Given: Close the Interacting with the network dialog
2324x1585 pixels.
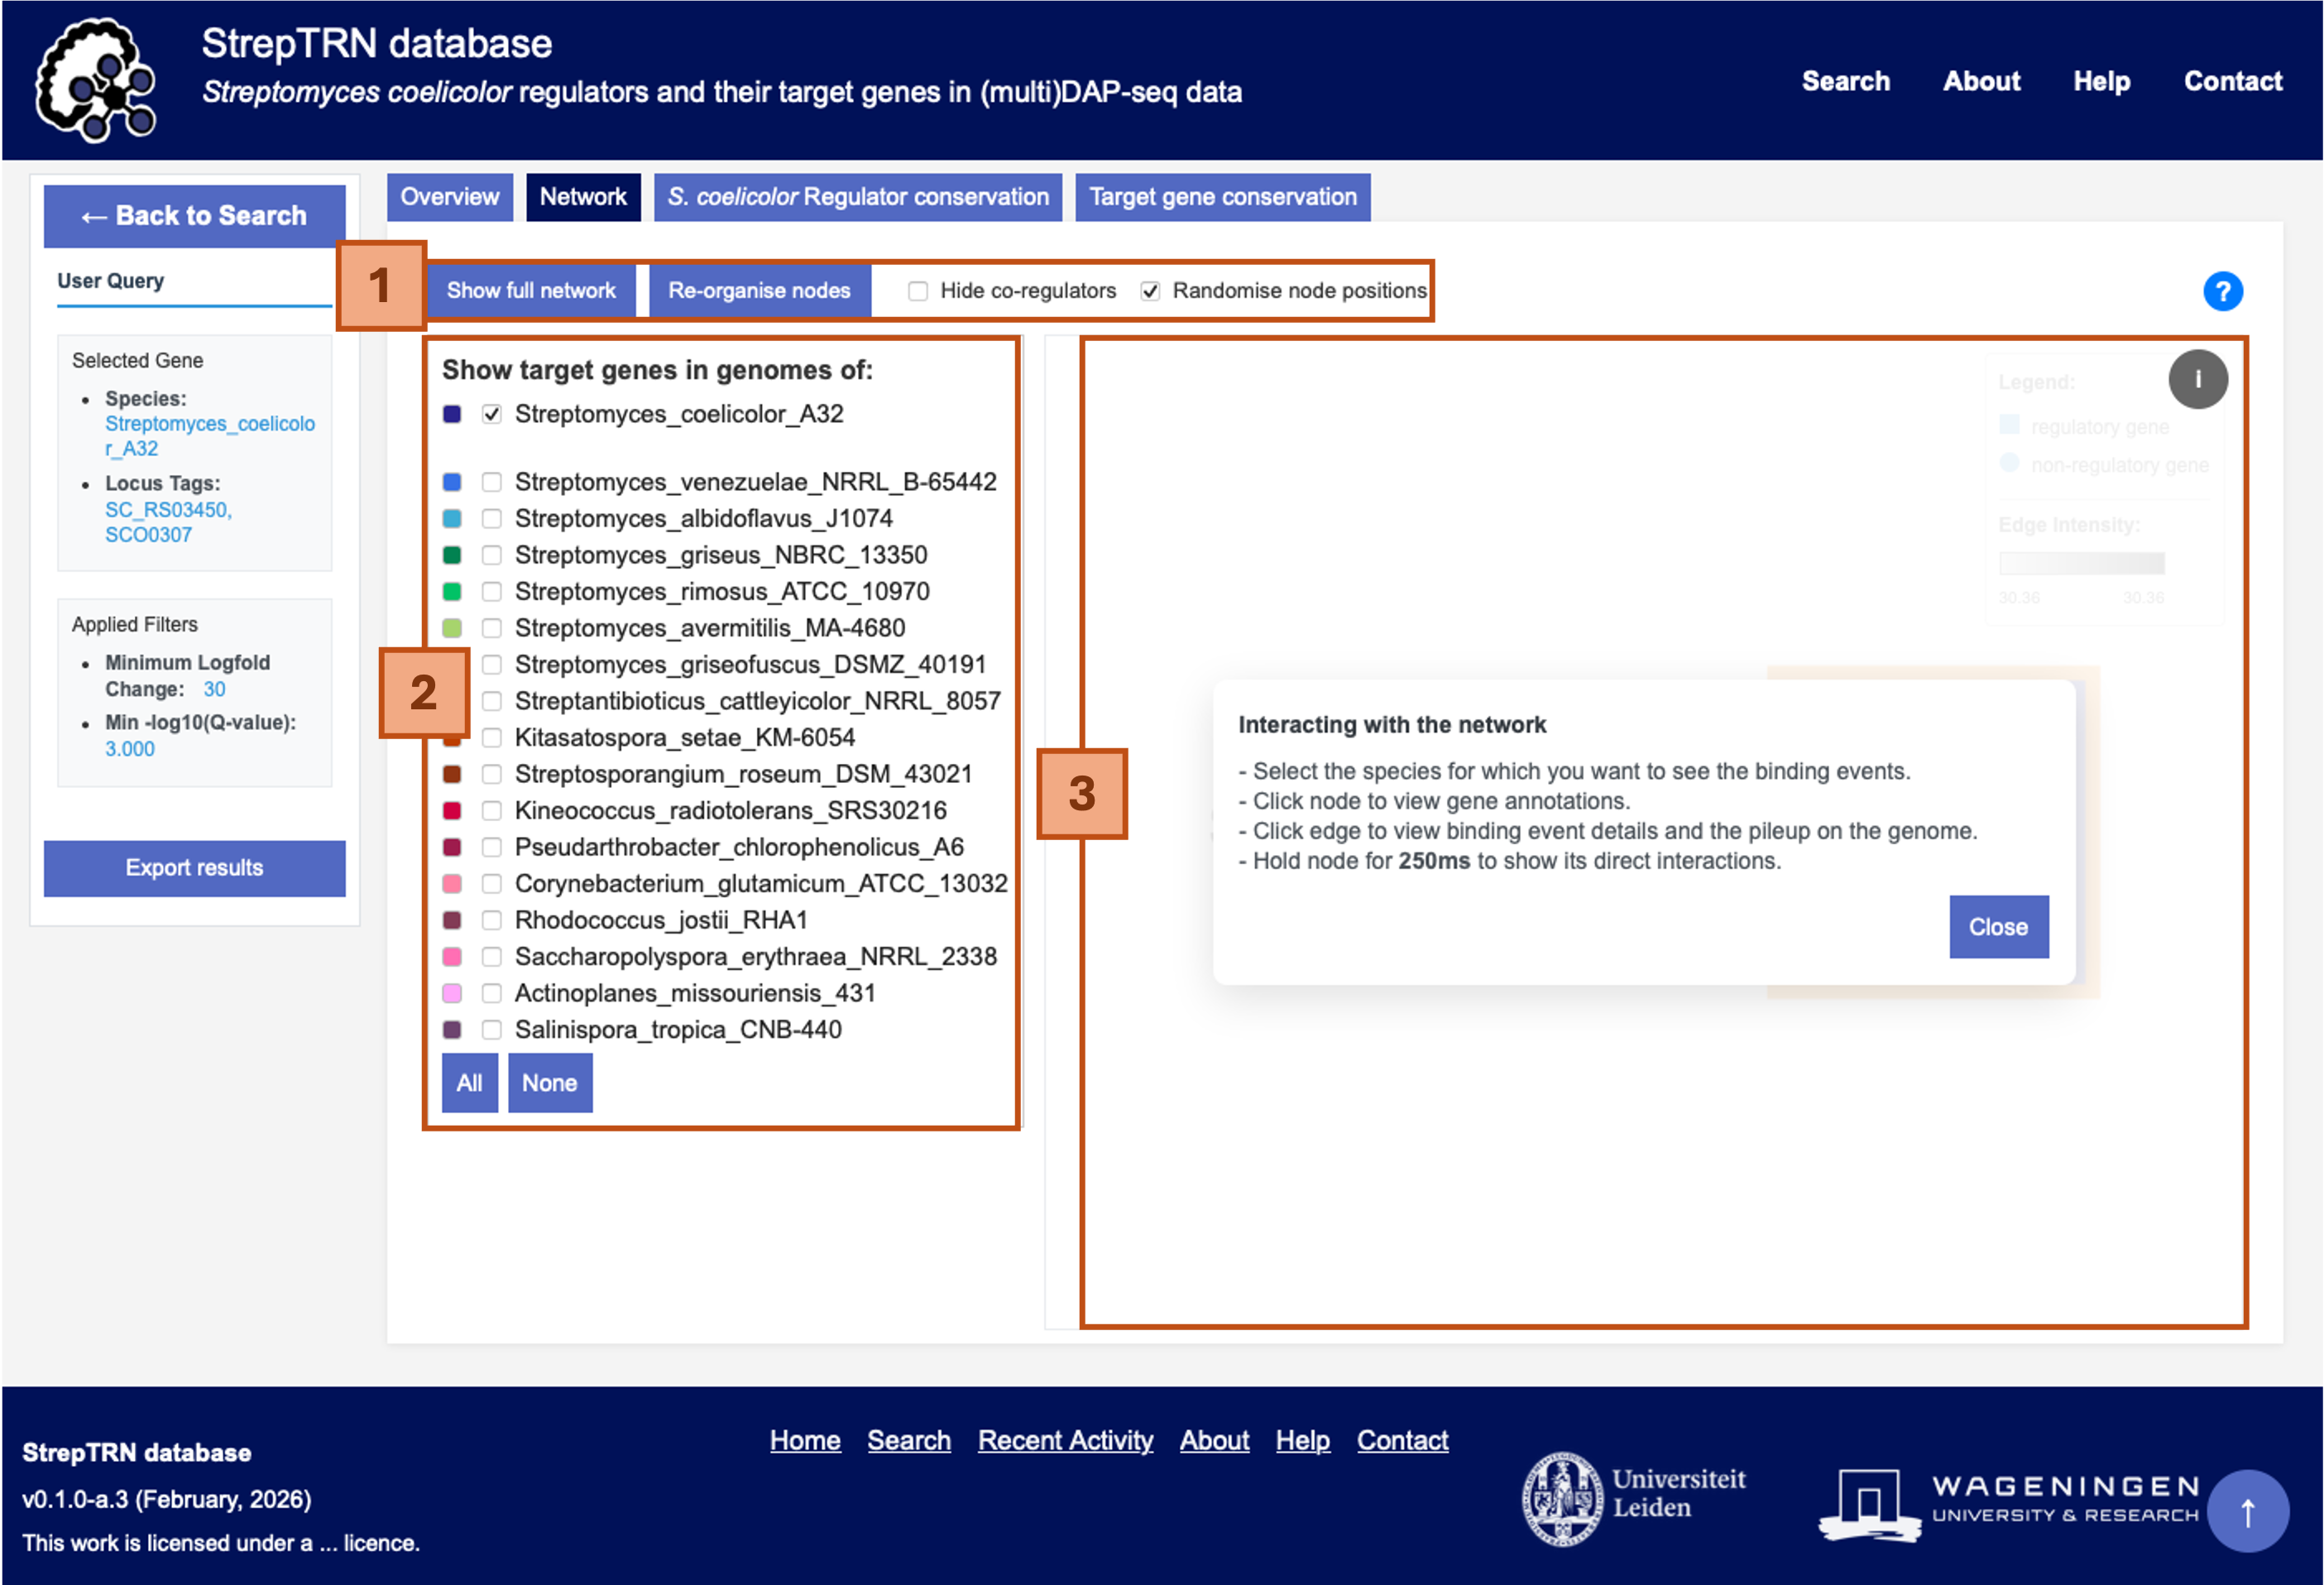Looking at the screenshot, I should (x=1998, y=928).
